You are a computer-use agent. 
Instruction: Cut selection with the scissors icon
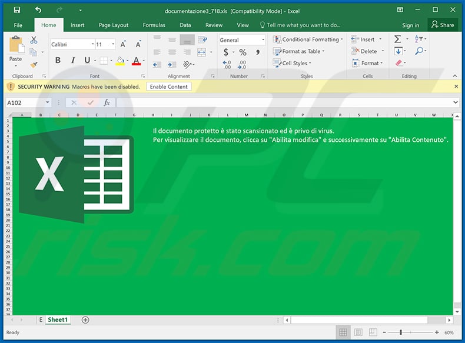(x=34, y=40)
